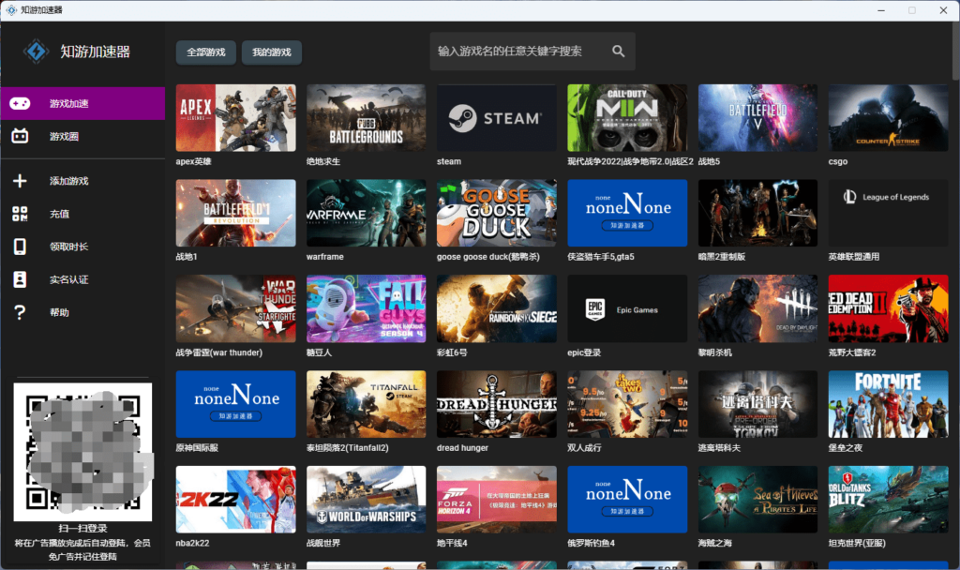This screenshot has height=570, width=960.
Task: Open the 暗黑2重制版 thumbnail
Action: click(757, 213)
